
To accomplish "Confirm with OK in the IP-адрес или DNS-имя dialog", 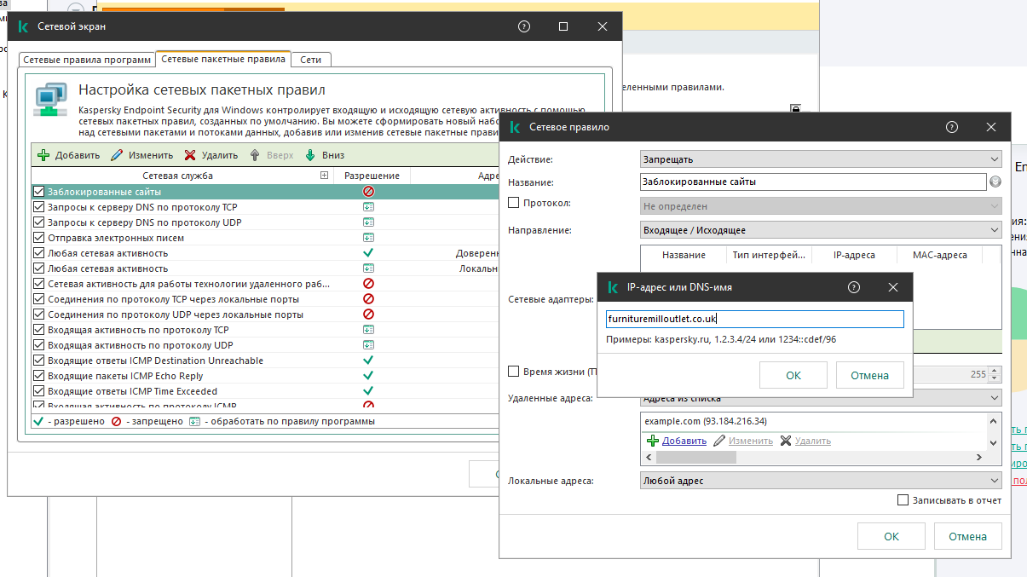I will (793, 375).
